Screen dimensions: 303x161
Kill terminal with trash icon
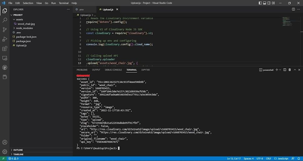click(290, 70)
